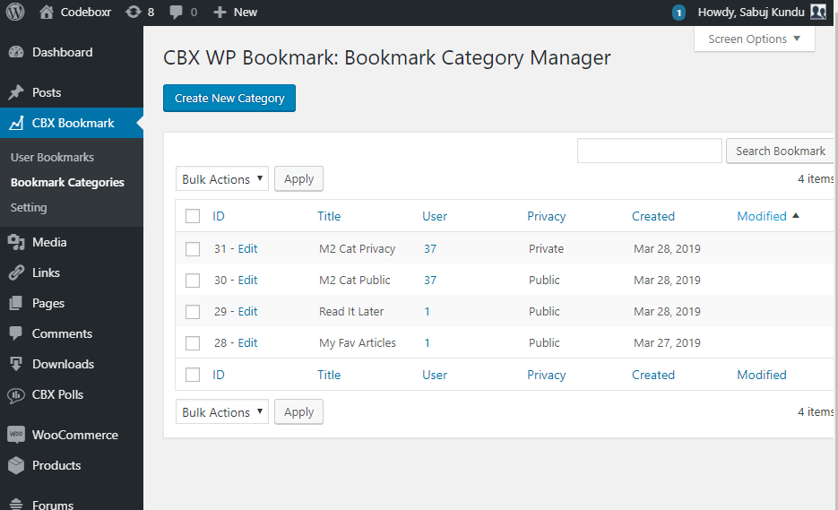
Task: Click the user avatar beside Howdy, Sabuj Kundu
Action: (x=817, y=12)
